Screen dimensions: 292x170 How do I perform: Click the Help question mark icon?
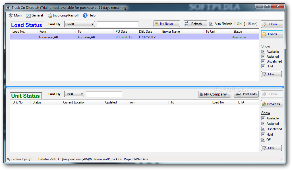85,15
